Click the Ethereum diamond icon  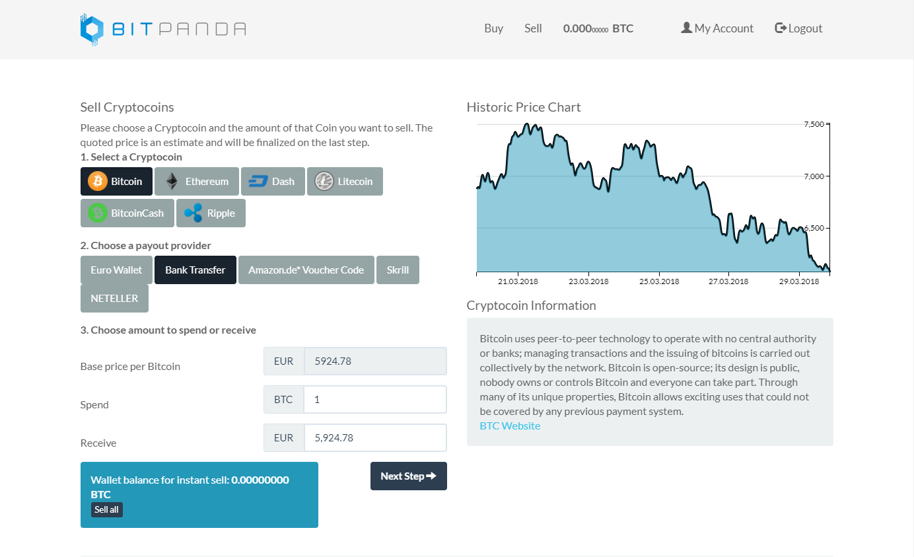pyautogui.click(x=172, y=181)
